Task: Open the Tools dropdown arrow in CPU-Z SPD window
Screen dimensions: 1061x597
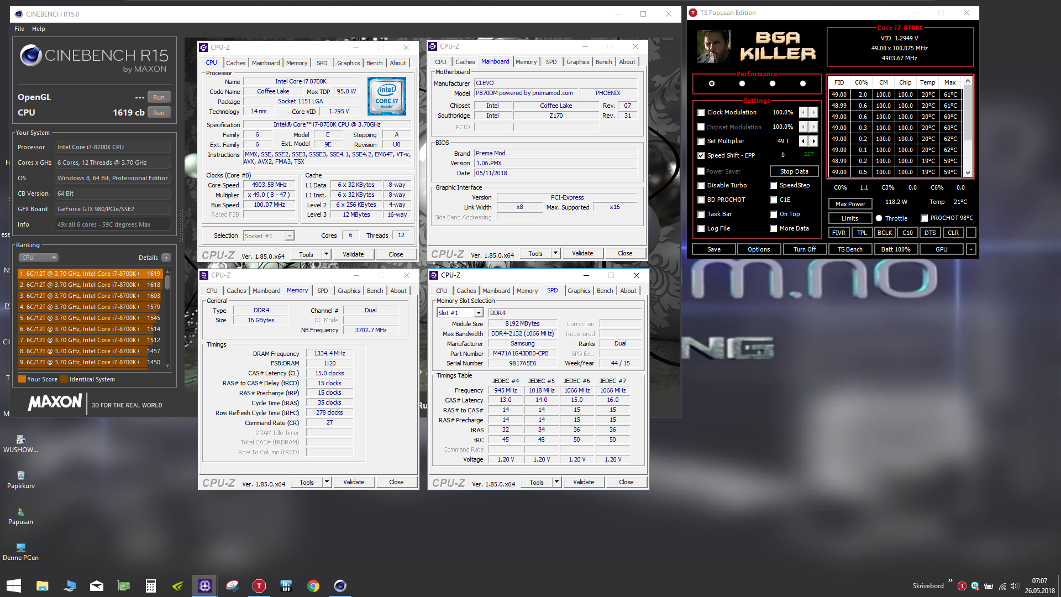Action: pos(556,482)
